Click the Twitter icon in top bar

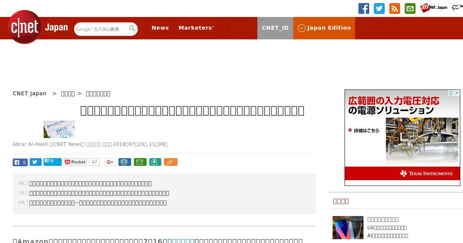379,8
